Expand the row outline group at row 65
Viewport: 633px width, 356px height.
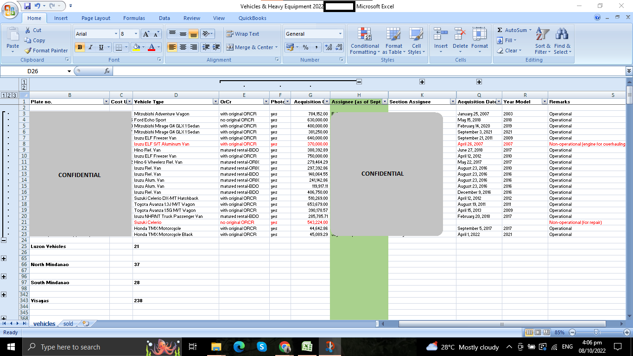[4, 258]
